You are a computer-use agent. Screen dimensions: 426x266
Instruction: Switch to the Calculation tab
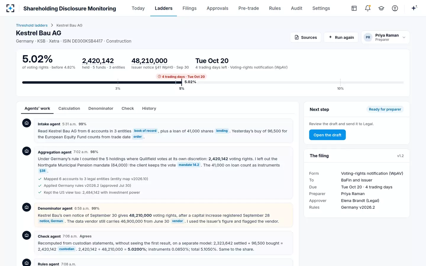point(69,108)
